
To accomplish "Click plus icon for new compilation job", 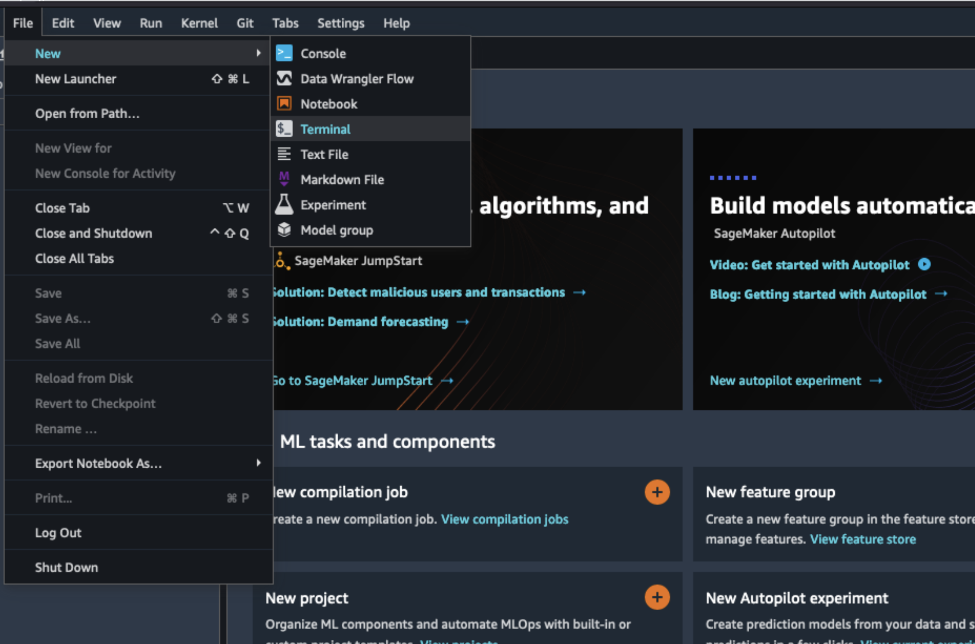I will (657, 492).
